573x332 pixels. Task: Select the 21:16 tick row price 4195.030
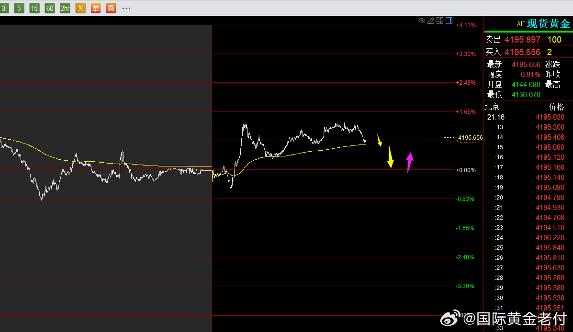pyautogui.click(x=550, y=117)
